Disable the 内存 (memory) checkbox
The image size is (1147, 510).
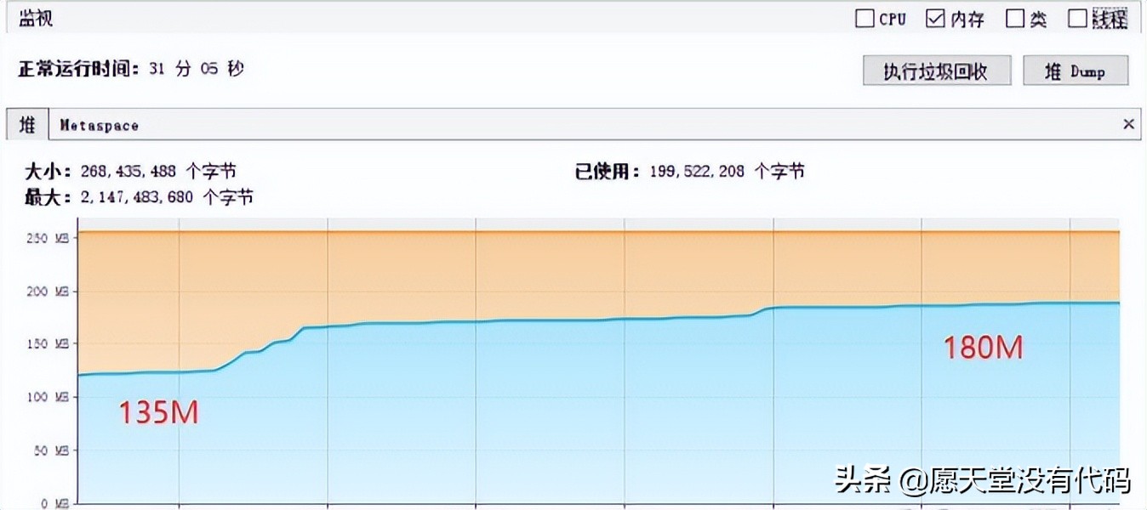point(937,18)
